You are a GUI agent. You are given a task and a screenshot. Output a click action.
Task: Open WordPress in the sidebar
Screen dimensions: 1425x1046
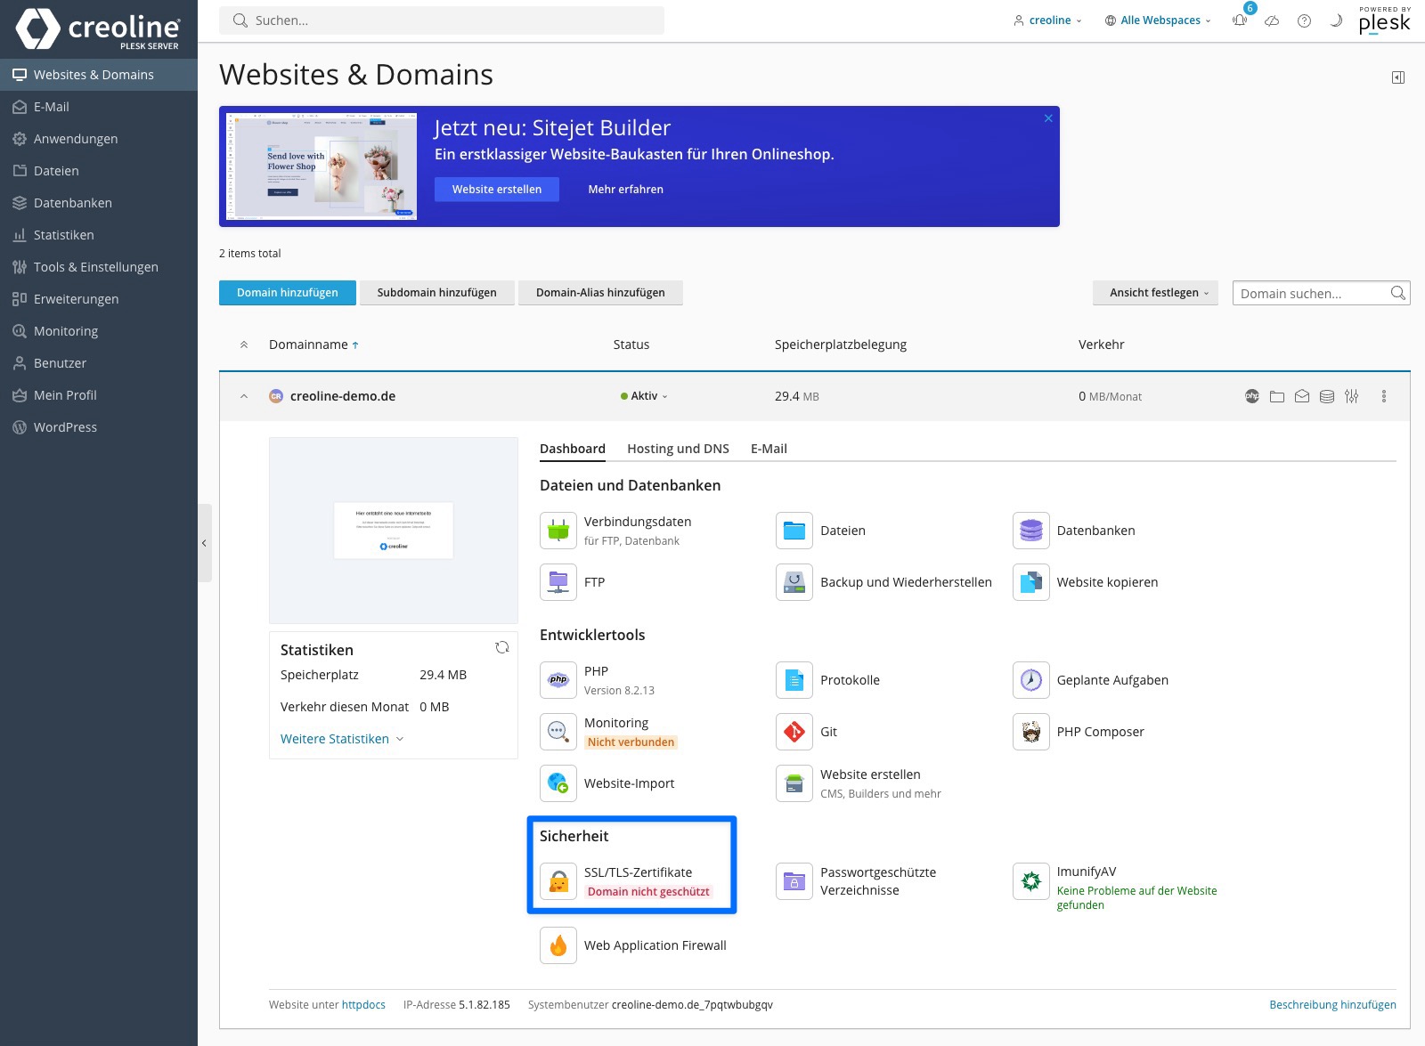[x=99, y=427]
